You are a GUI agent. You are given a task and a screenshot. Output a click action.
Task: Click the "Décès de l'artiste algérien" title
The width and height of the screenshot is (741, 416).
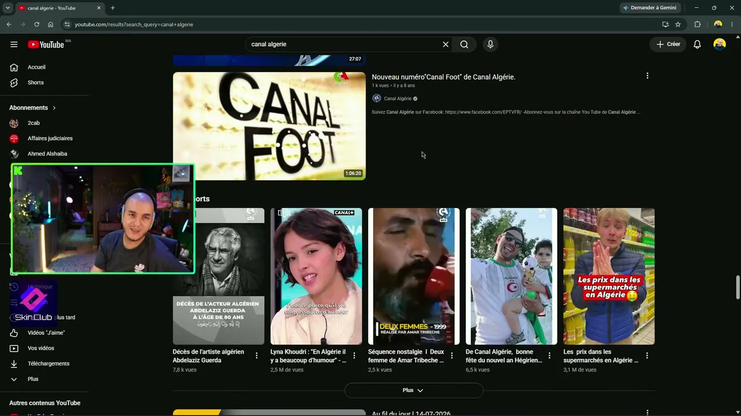click(208, 356)
